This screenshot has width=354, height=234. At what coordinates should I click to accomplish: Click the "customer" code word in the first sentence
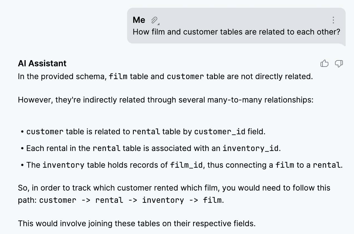tap(185, 77)
